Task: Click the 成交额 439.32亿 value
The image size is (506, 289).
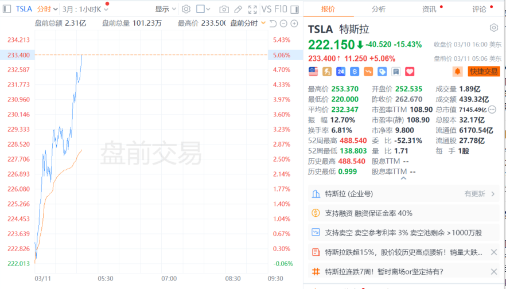Action: click(474, 99)
